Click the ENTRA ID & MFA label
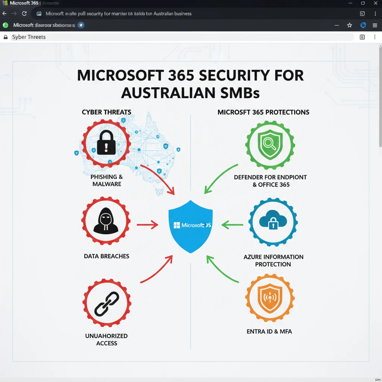The height and width of the screenshot is (382, 382). tap(269, 331)
